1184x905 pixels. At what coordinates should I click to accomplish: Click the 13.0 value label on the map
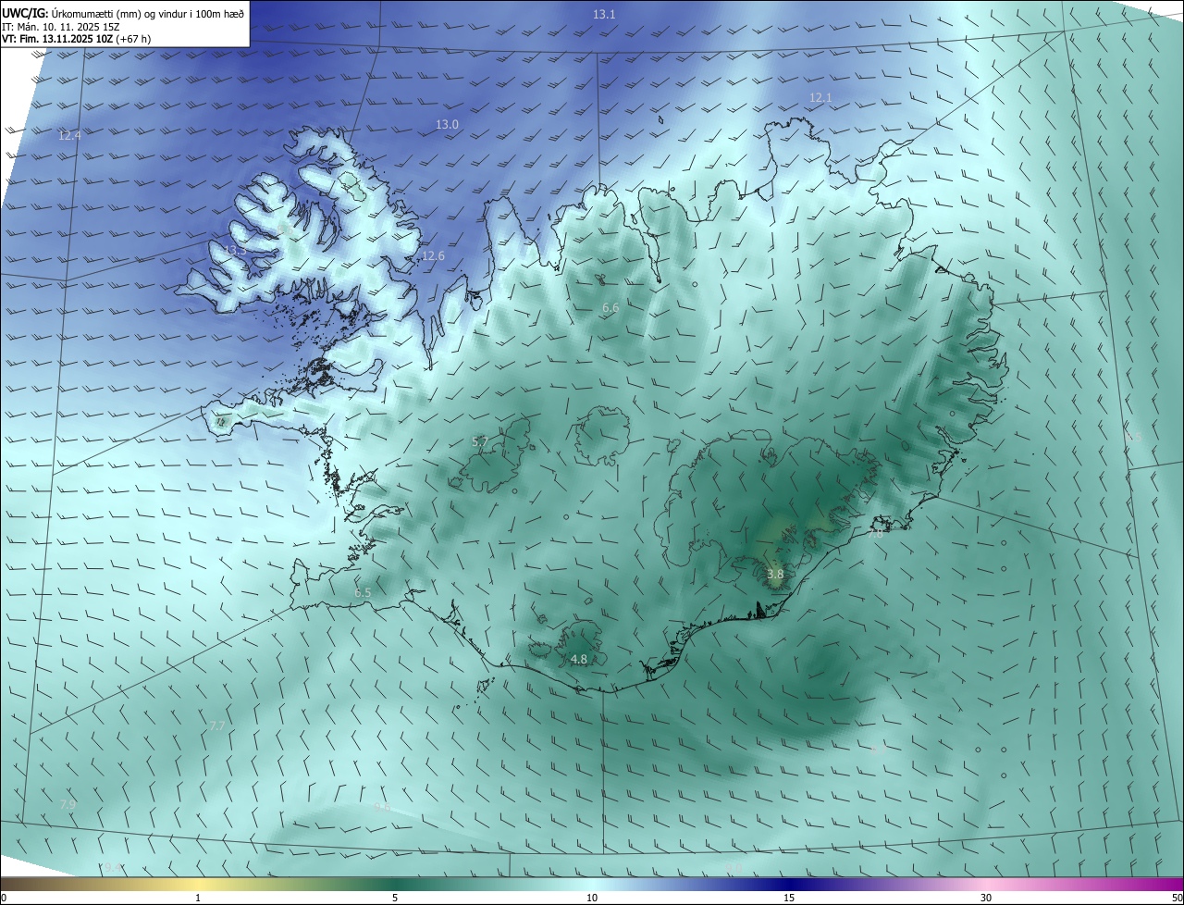tap(447, 124)
